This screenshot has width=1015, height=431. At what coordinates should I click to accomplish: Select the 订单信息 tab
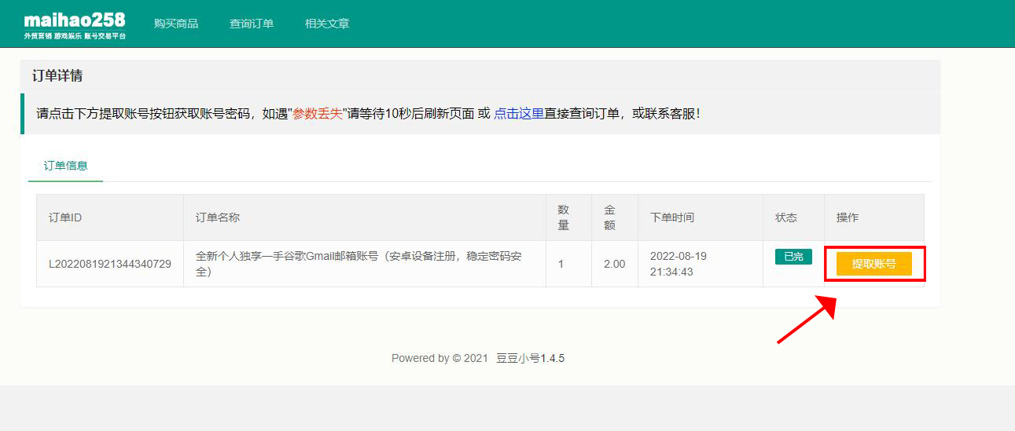tap(65, 166)
